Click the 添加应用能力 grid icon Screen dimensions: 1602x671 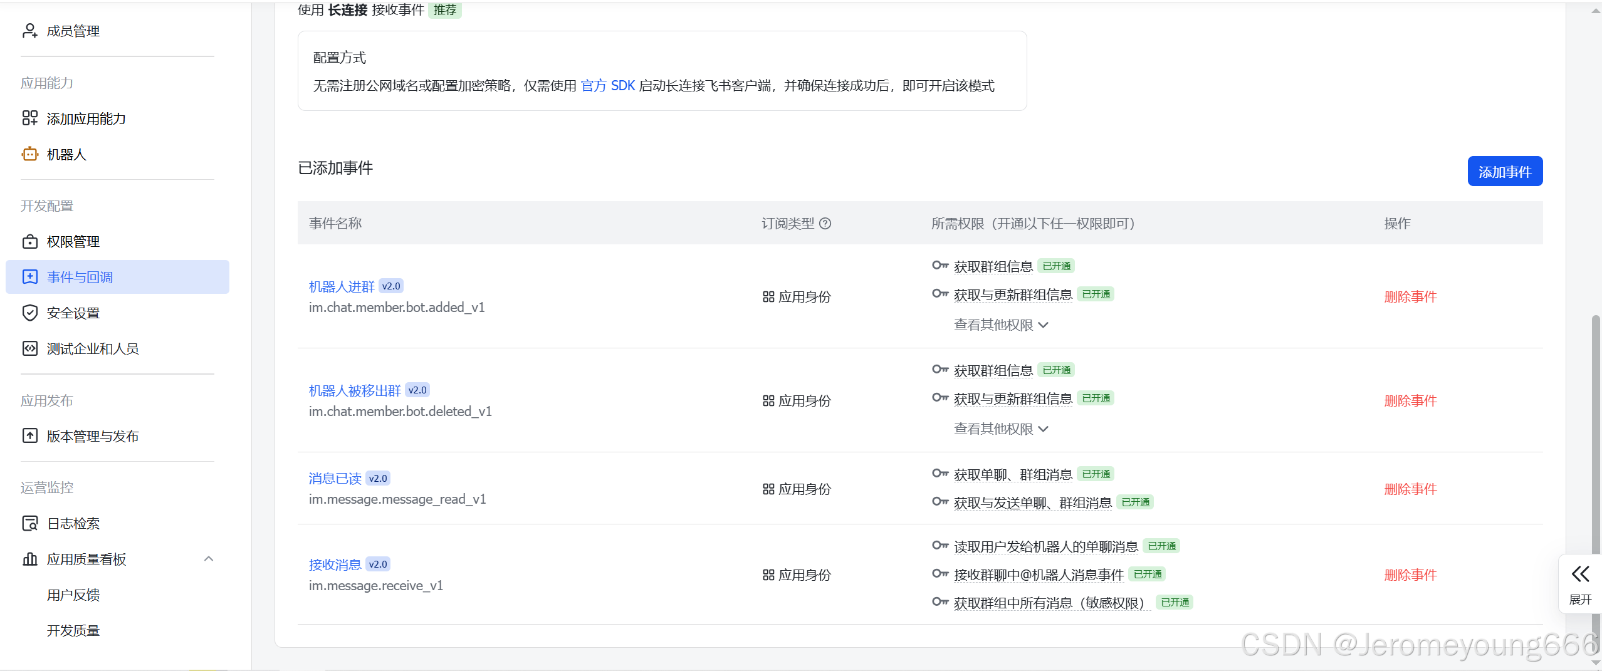29,118
